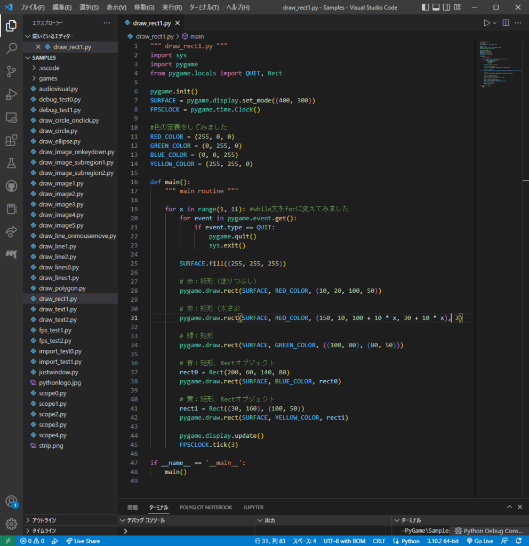
Task: Click the feedback icon in status bar
Action: click(x=504, y=541)
